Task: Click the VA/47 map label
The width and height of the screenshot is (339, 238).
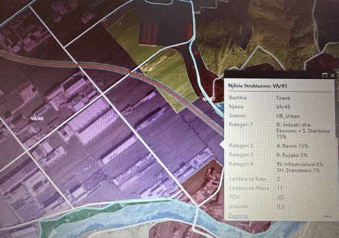Action: 209,99
